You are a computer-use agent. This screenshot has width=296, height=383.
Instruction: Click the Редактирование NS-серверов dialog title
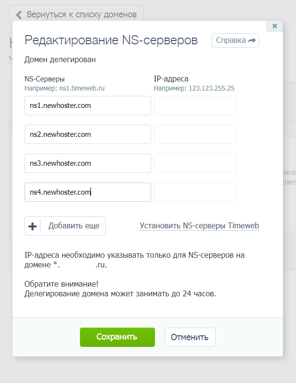111,40
